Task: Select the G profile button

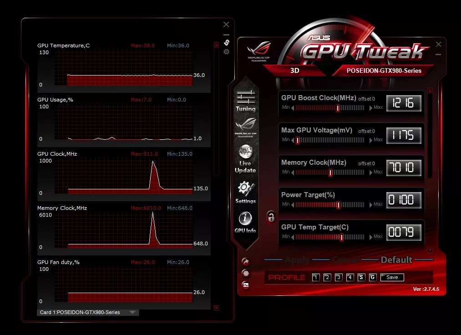Action: coord(373,277)
